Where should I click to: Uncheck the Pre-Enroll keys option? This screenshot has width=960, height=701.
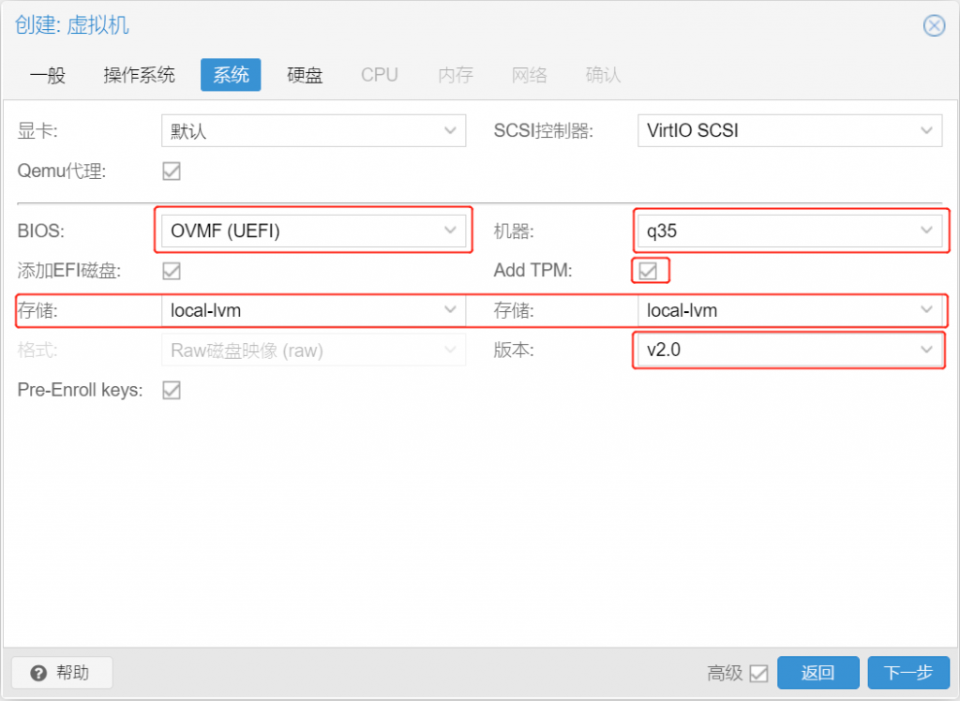click(171, 390)
